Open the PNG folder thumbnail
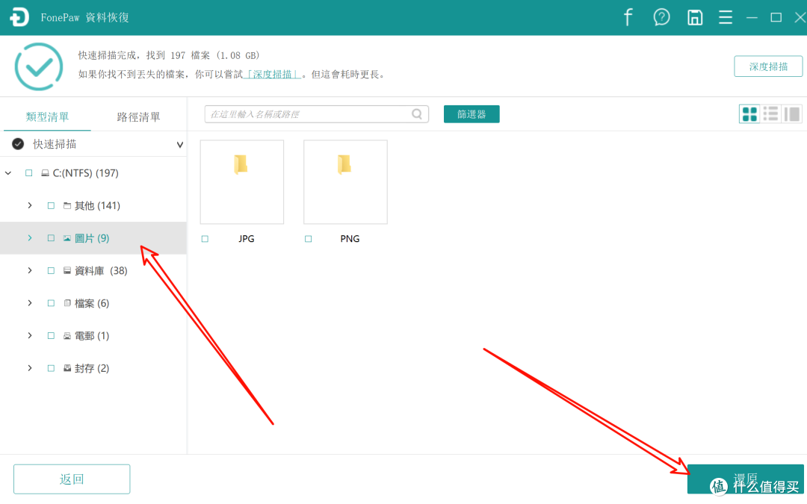Viewport: 807px width, 504px height. tap(345, 182)
